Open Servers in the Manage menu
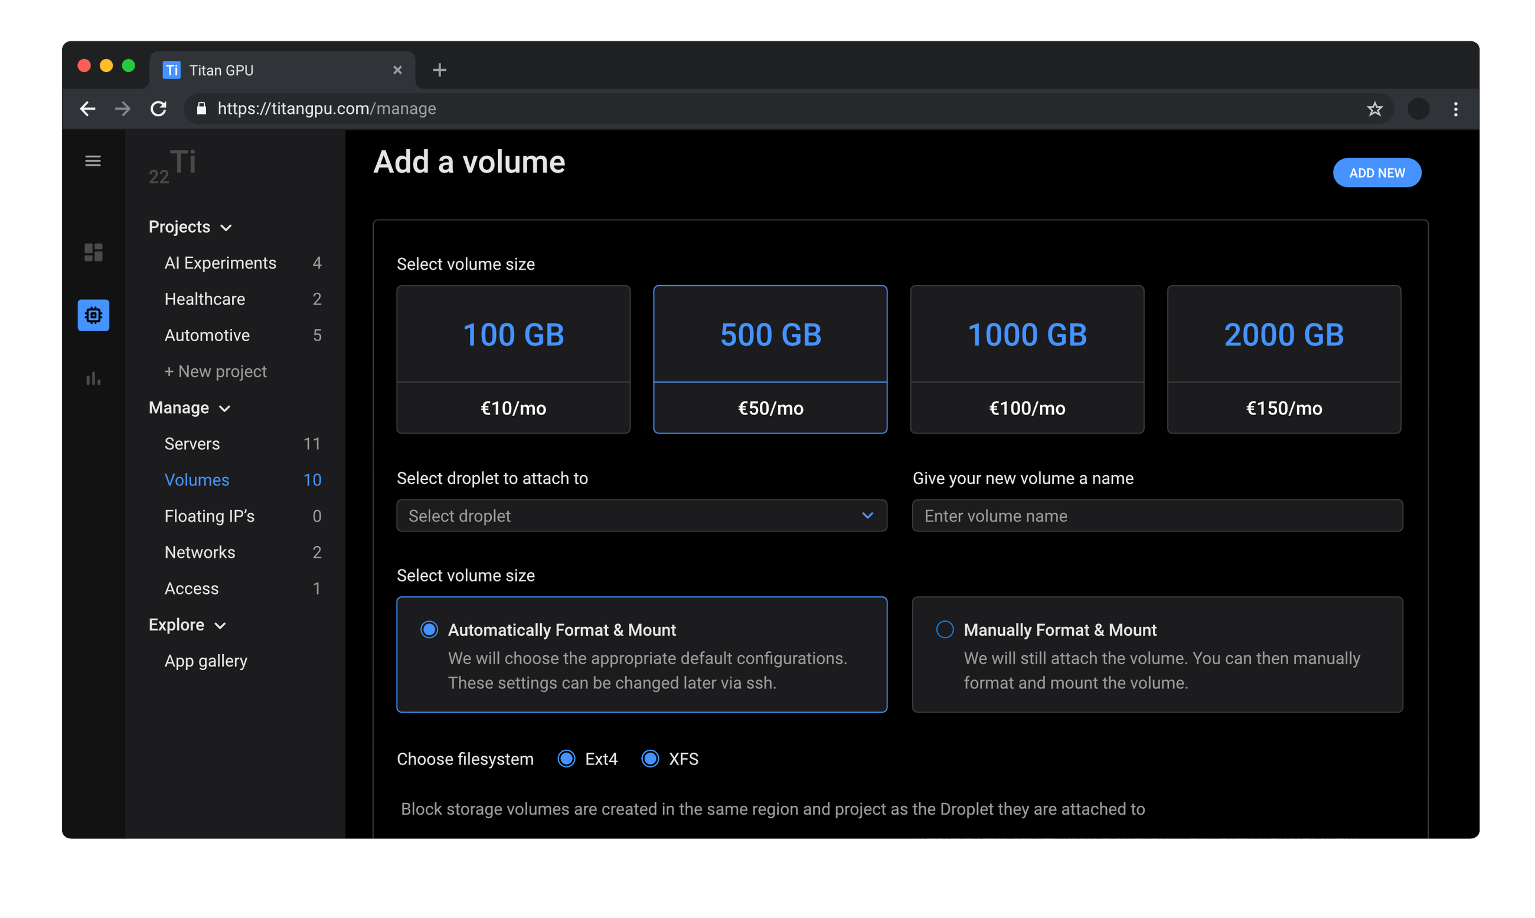Viewport: 1535px width, 918px height. click(192, 443)
